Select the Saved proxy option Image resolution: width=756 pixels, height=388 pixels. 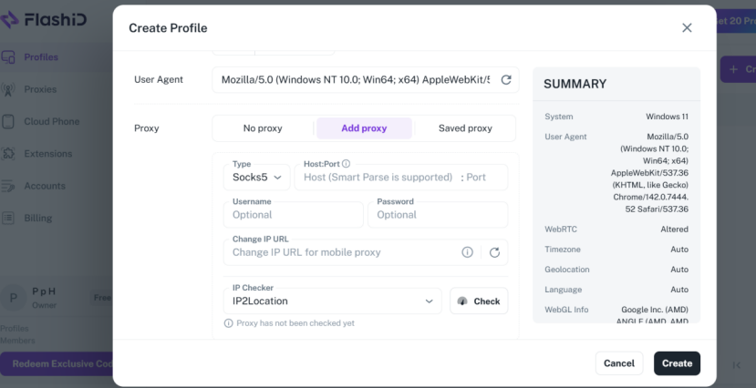[465, 128]
